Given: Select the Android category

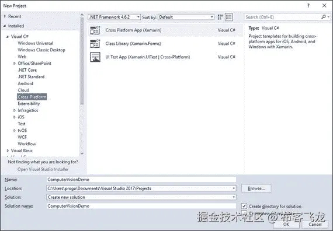Looking at the screenshot, I should pyautogui.click(x=26, y=83).
